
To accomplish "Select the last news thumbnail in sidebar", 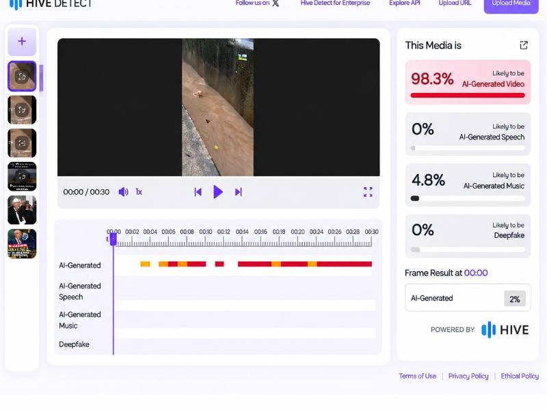I will tap(22, 243).
